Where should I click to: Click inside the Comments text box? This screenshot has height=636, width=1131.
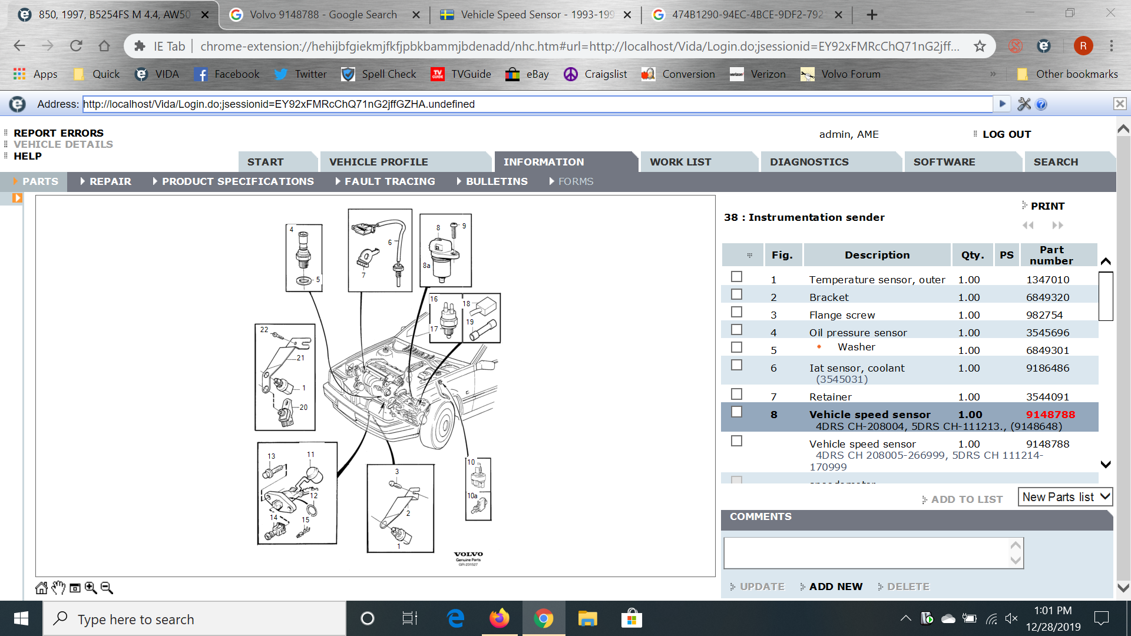866,552
